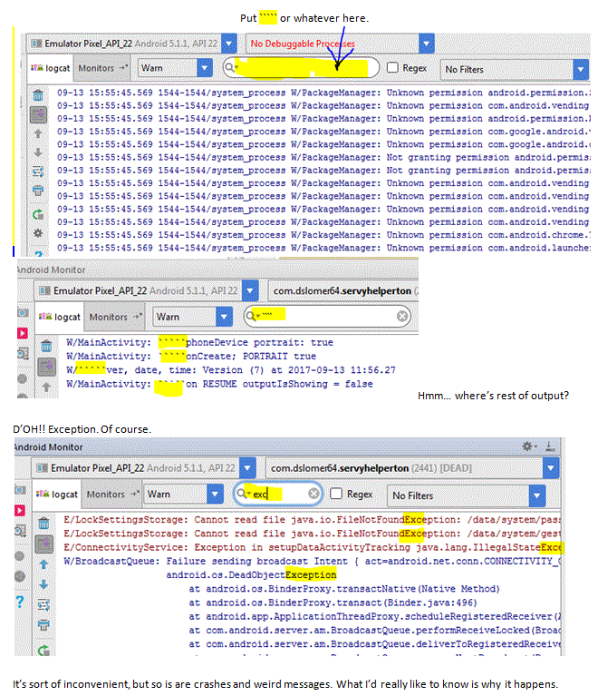Open servyhelperton process dropdown in middle panel
Image resolution: width=598 pixels, height=696 pixels.
343,290
